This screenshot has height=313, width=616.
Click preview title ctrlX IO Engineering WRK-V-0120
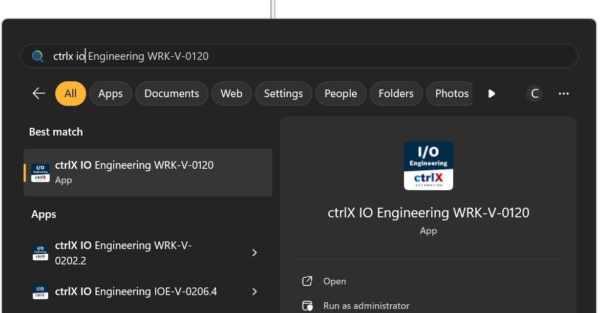[429, 213]
